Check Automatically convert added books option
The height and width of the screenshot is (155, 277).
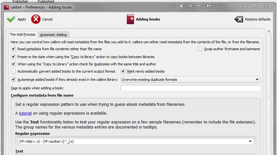(13, 71)
